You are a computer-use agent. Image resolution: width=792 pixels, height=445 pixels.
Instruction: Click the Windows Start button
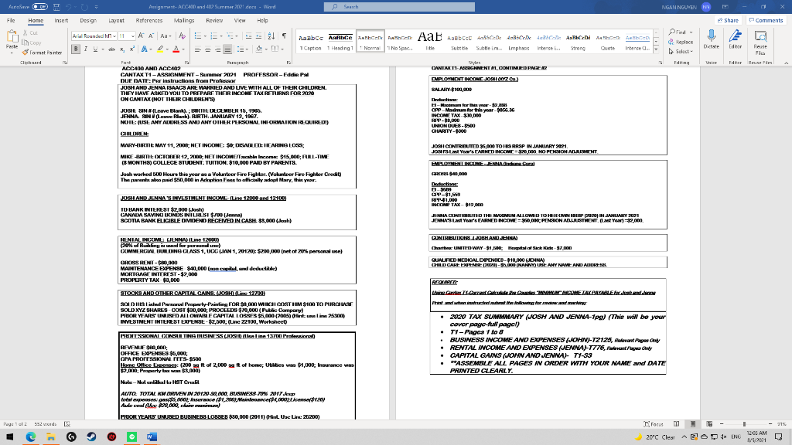pos(10,437)
